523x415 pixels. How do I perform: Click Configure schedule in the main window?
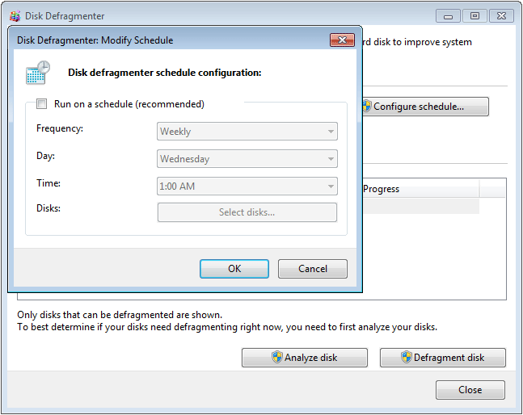pyautogui.click(x=426, y=107)
